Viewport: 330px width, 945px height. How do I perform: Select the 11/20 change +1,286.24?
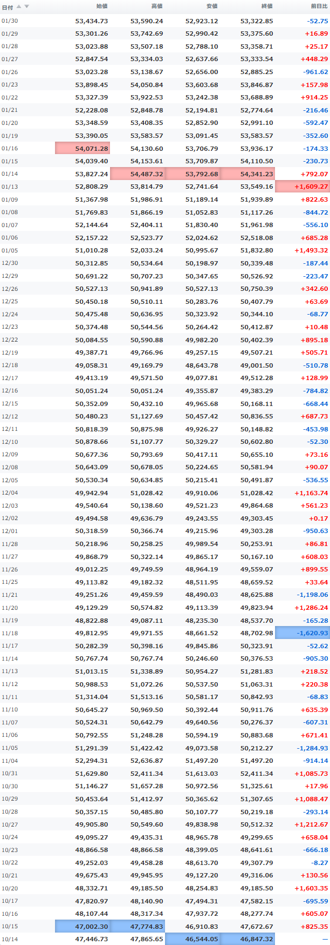tap(311, 608)
